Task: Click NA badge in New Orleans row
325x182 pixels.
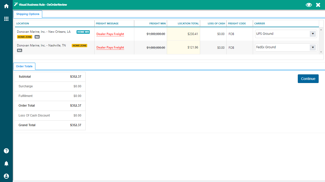Action: [x=37, y=37]
